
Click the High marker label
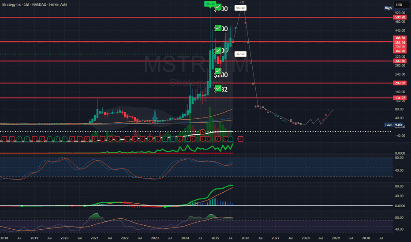click(388, 8)
